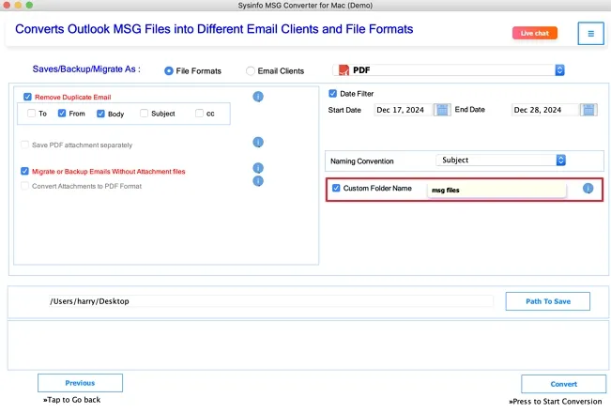Screen dimensions: 611x413
Task: Select File Formats radio button
Action: coord(169,71)
